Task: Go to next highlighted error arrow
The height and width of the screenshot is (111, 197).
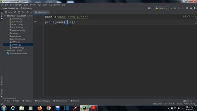Action: click(x=195, y=16)
